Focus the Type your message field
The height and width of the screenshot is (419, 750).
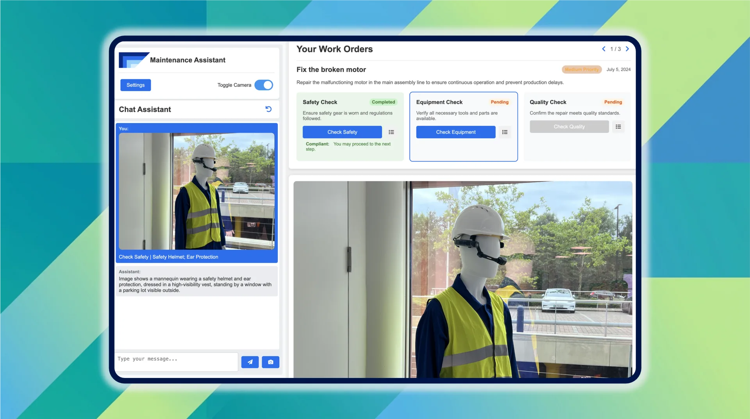pos(177,362)
